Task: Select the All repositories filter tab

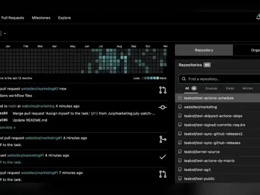Action: (x=191, y=88)
